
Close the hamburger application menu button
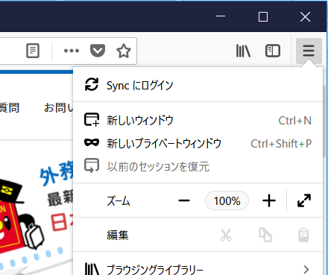point(309,51)
